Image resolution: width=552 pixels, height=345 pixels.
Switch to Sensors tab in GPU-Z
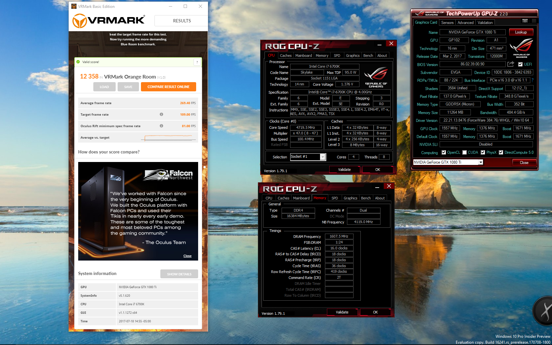447,23
